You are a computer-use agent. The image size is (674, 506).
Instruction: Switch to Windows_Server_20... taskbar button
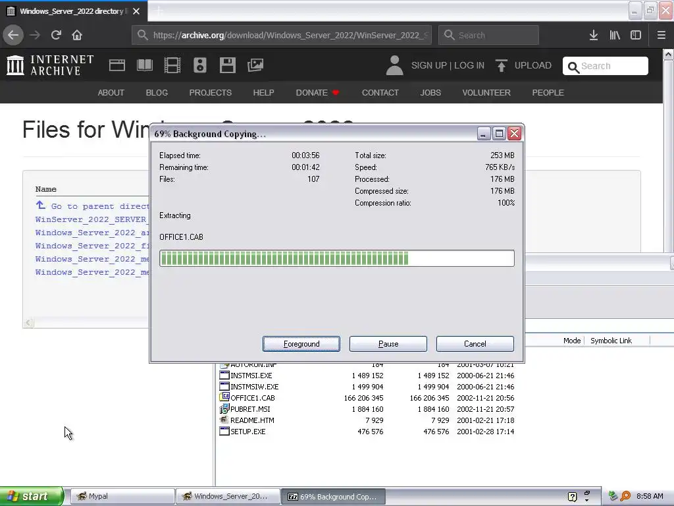tap(228, 496)
